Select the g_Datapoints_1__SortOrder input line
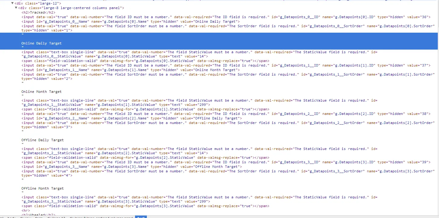439x218 pixels. coord(228,76)
